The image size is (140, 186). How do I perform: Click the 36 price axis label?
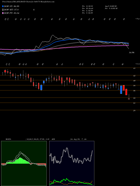click(x=134, y=91)
